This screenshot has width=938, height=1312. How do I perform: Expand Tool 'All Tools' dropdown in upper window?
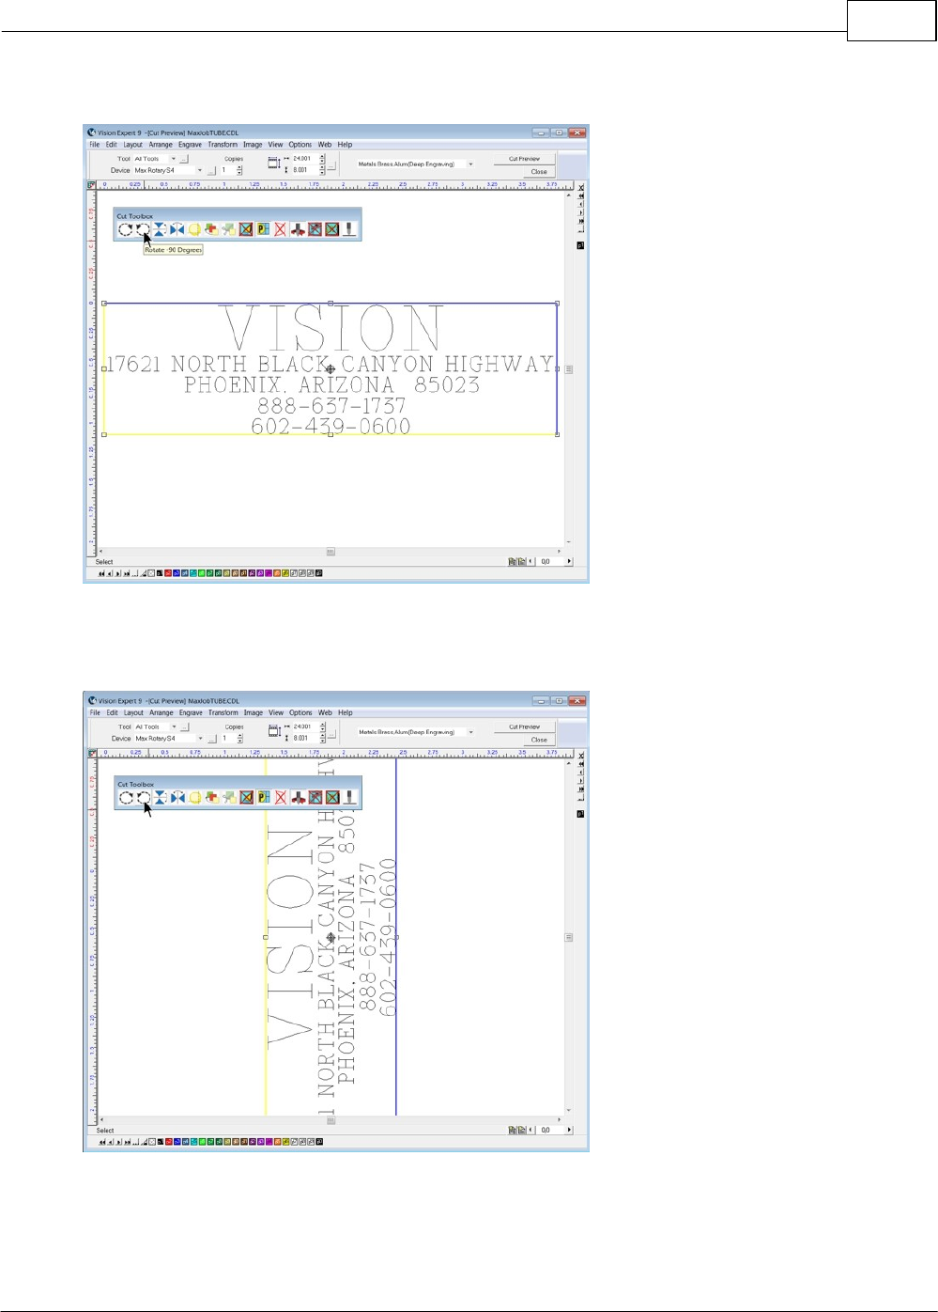point(174,159)
